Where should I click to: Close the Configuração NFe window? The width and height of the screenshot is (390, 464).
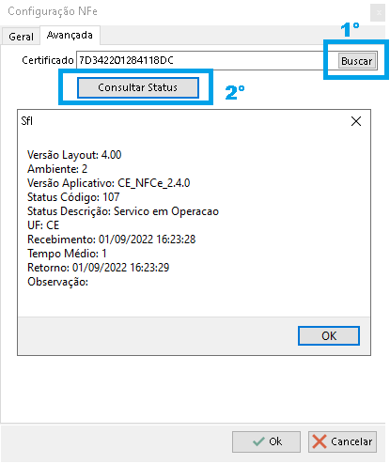point(379,13)
